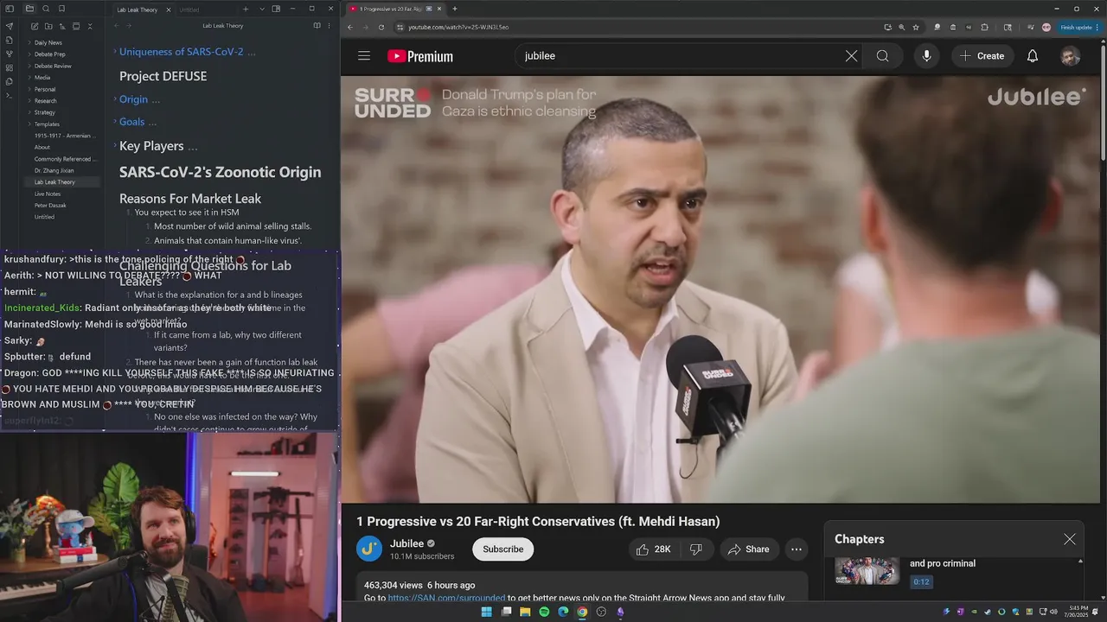Open command palette terminal icon in Obsidian
This screenshot has width=1107, height=622.
point(10,95)
